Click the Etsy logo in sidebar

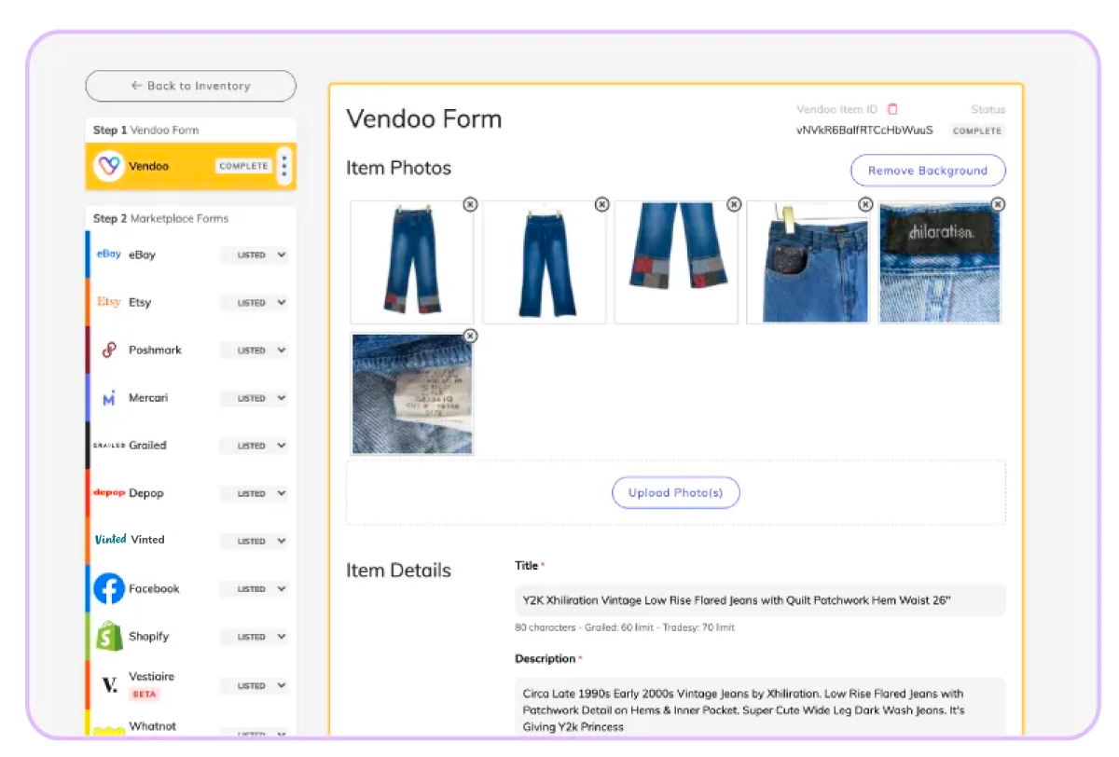click(x=109, y=302)
